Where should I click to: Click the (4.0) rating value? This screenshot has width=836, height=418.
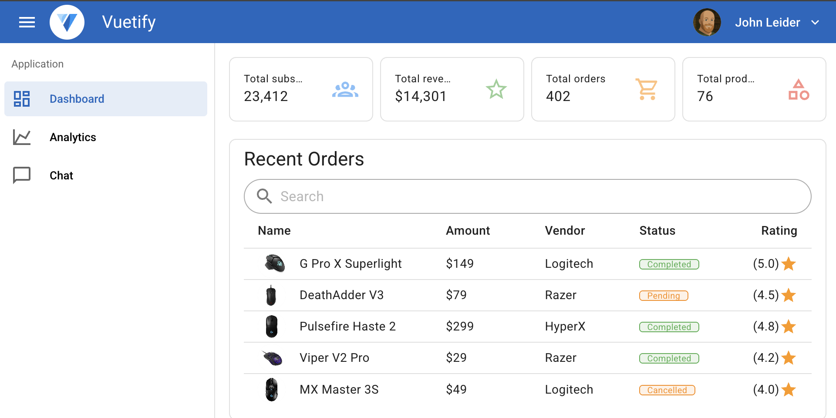[766, 389]
